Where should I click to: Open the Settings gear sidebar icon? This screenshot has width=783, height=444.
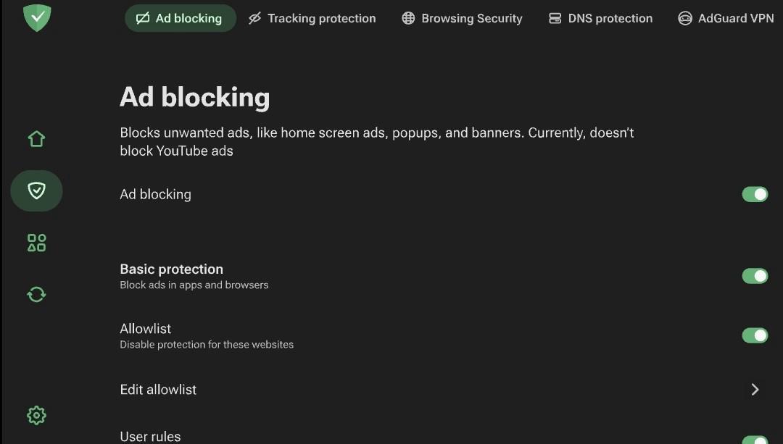(x=36, y=415)
